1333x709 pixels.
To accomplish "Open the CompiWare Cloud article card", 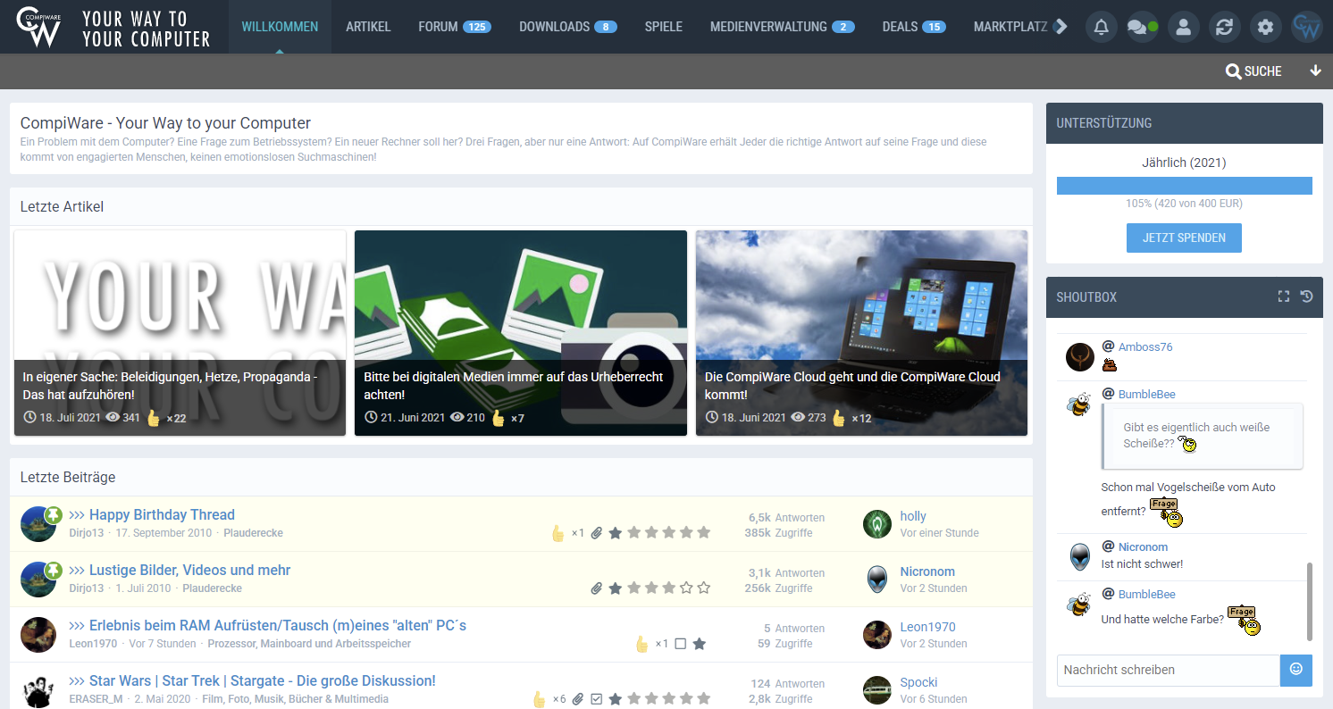I will tap(861, 333).
